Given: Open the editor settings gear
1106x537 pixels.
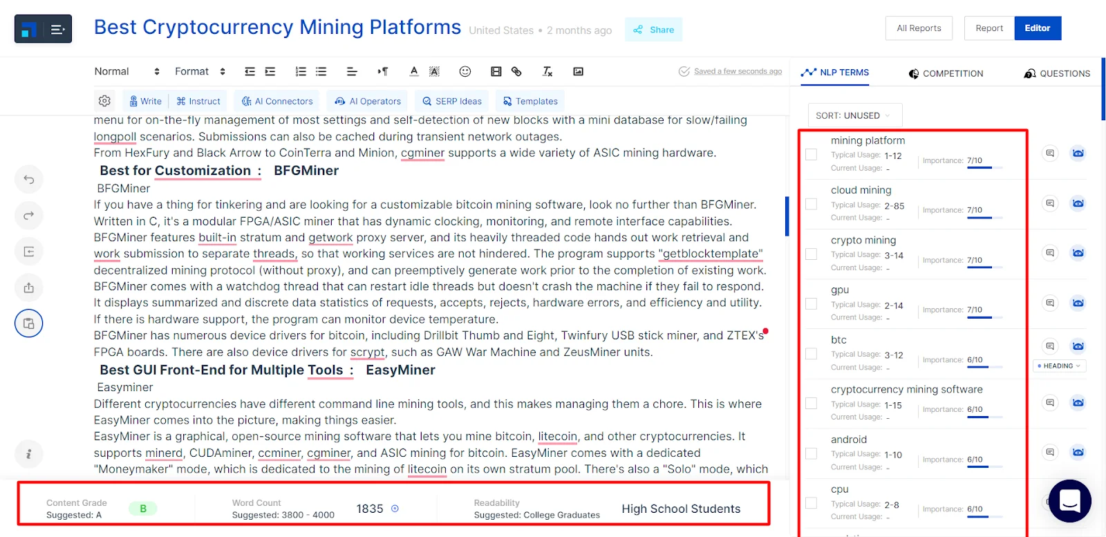Looking at the screenshot, I should (x=104, y=101).
